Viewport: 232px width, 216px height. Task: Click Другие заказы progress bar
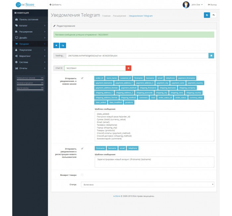pyautogui.click(x=30, y=90)
